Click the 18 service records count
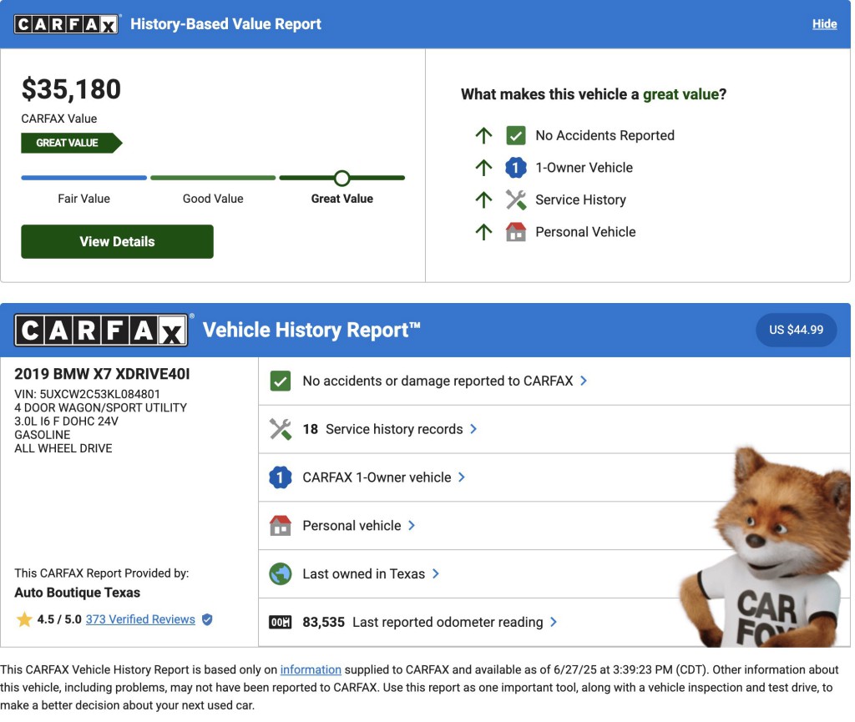 [x=311, y=429]
